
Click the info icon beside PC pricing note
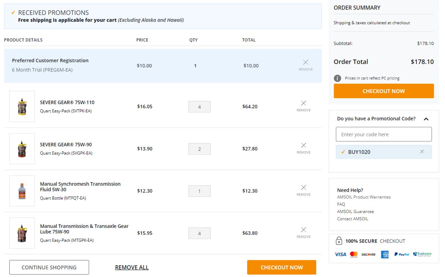pyautogui.click(x=337, y=78)
